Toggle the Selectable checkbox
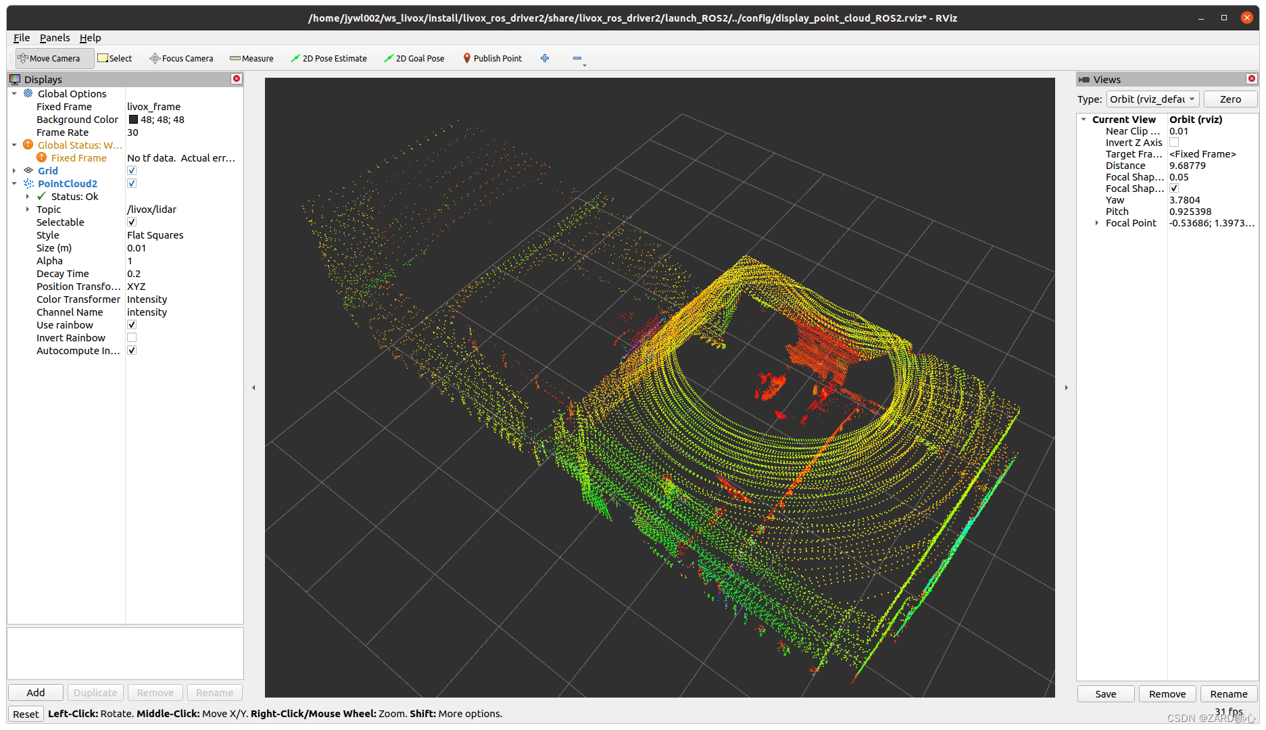This screenshot has width=1266, height=730. 132,222
